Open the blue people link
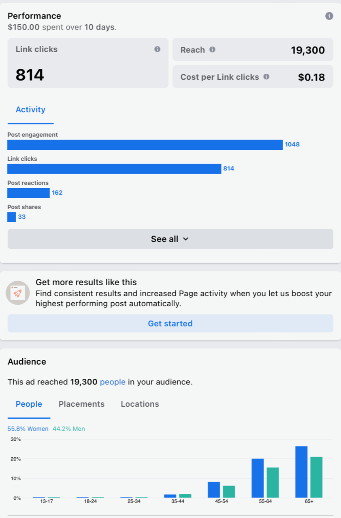 [x=113, y=382]
